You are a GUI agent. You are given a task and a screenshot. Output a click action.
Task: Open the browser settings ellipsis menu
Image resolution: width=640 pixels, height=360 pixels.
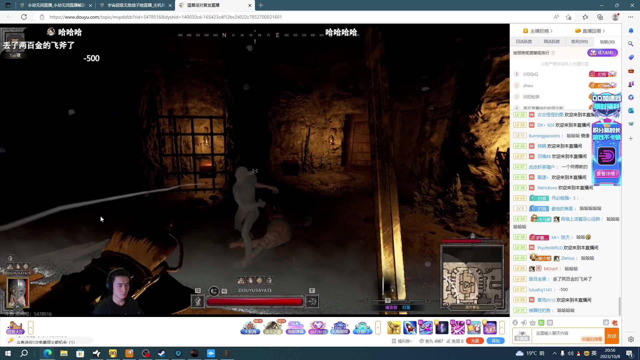click(631, 17)
